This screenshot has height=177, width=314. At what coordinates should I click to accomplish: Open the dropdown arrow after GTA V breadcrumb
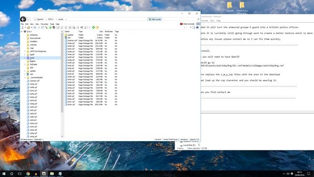(56, 19)
